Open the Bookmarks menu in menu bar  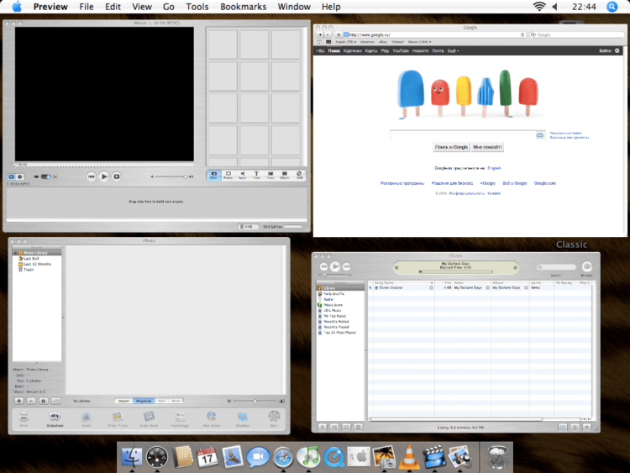coord(243,7)
